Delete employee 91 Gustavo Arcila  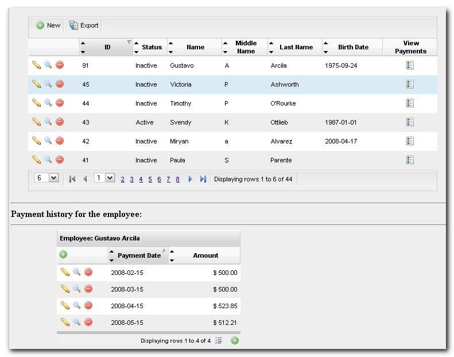[x=60, y=65]
